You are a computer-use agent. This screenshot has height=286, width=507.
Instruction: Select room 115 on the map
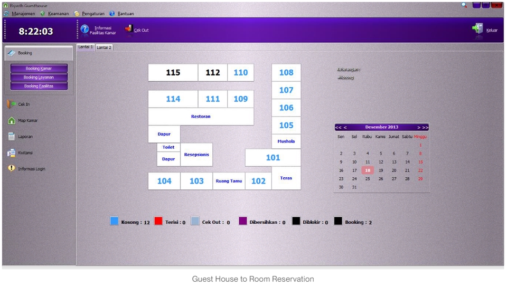(173, 73)
